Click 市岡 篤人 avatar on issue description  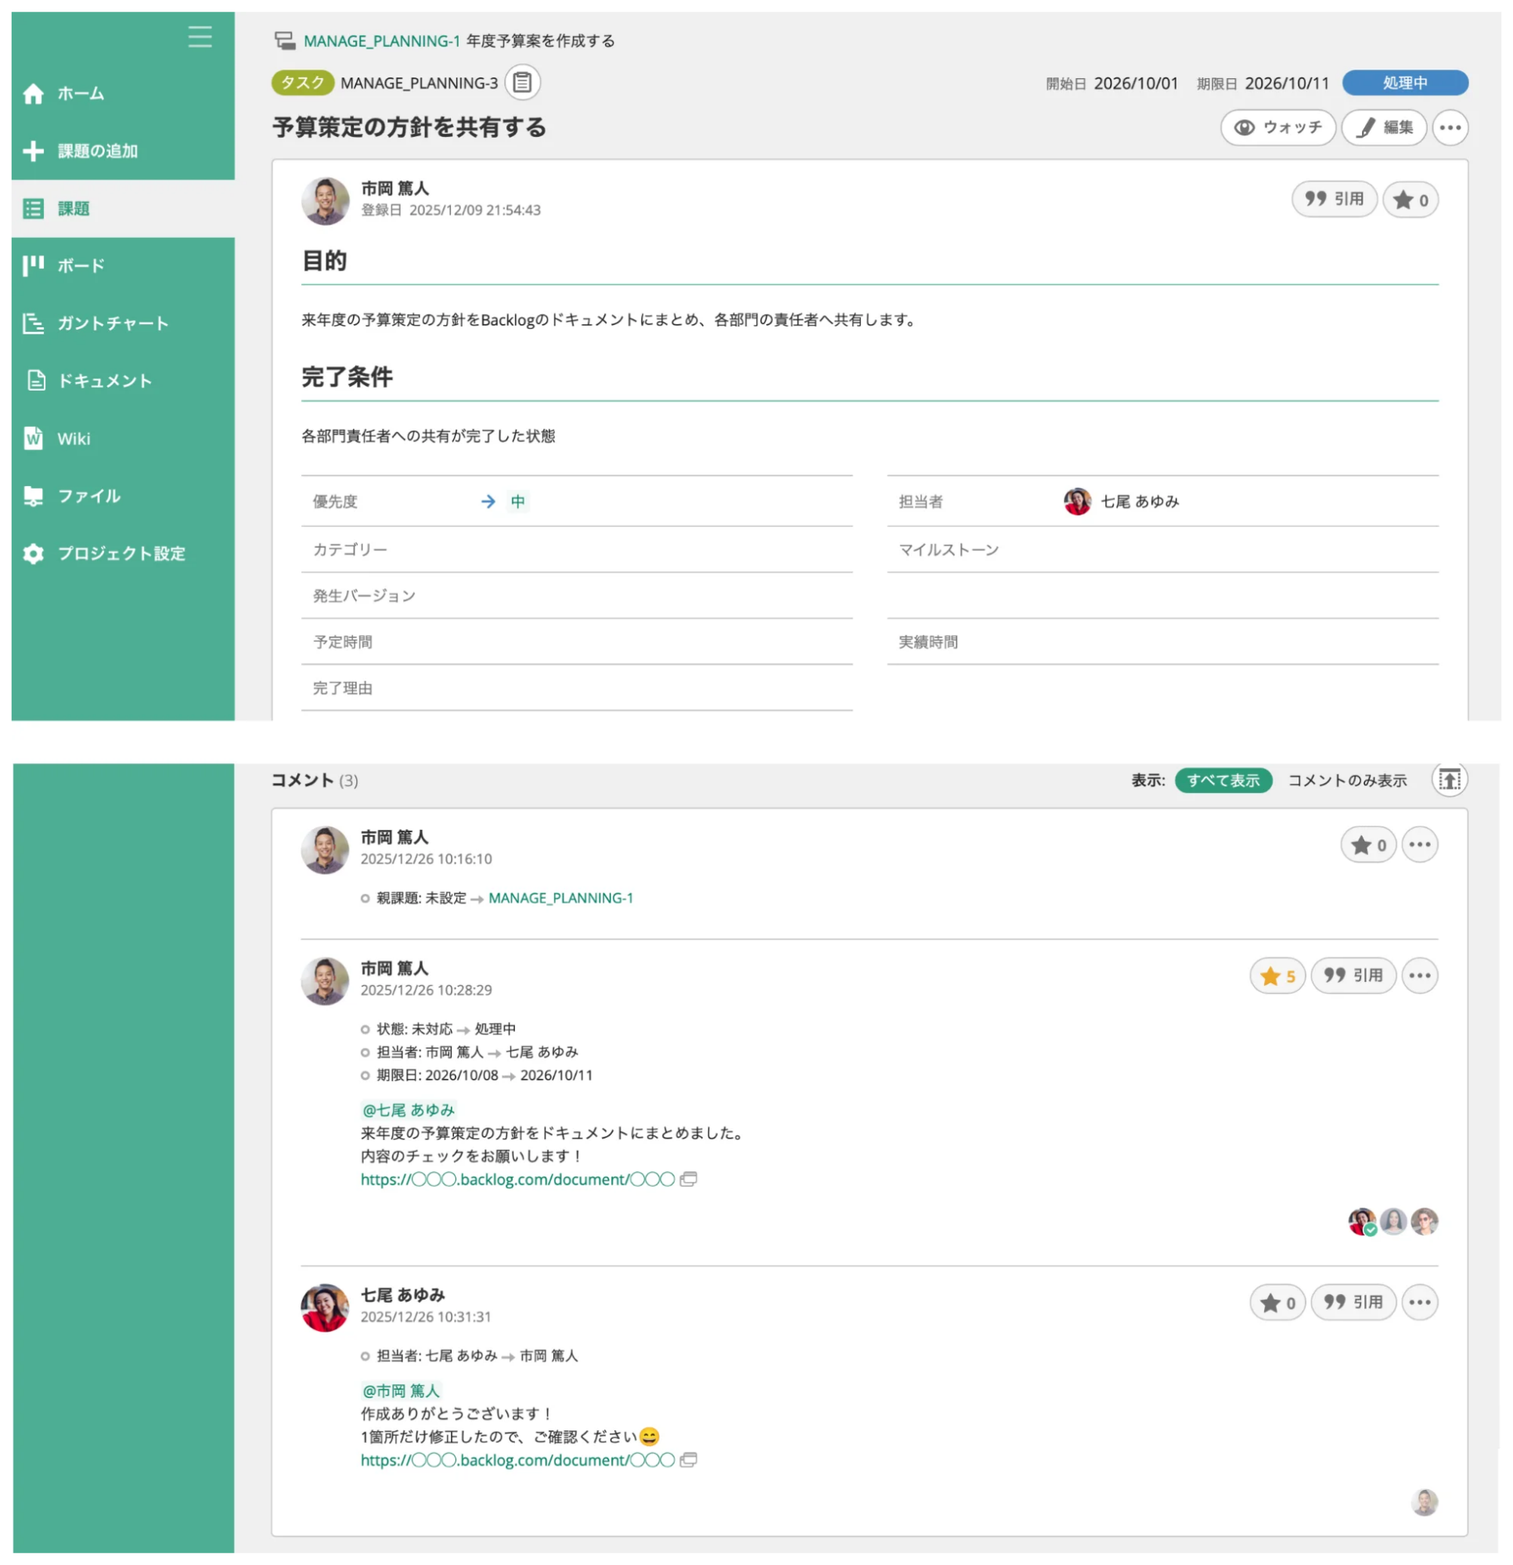click(325, 200)
